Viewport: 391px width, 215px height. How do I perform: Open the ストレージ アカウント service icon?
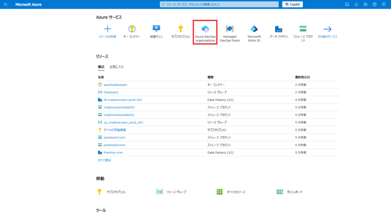click(303, 29)
